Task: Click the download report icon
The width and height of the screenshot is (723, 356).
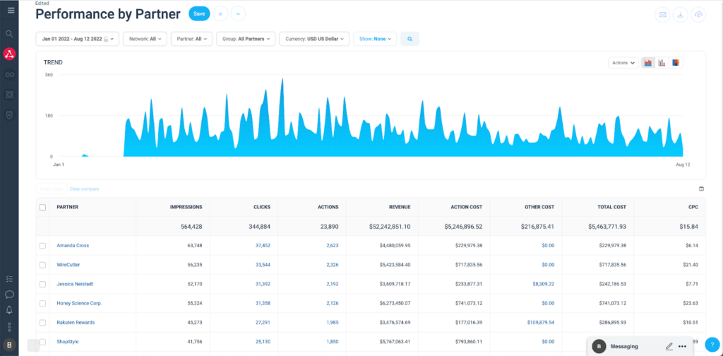Action: coord(681,14)
